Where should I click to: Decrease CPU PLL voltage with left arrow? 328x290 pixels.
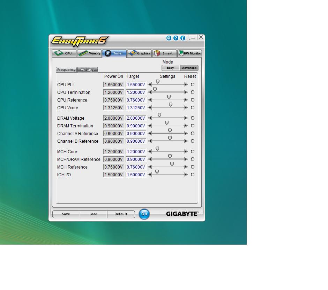[x=150, y=84]
